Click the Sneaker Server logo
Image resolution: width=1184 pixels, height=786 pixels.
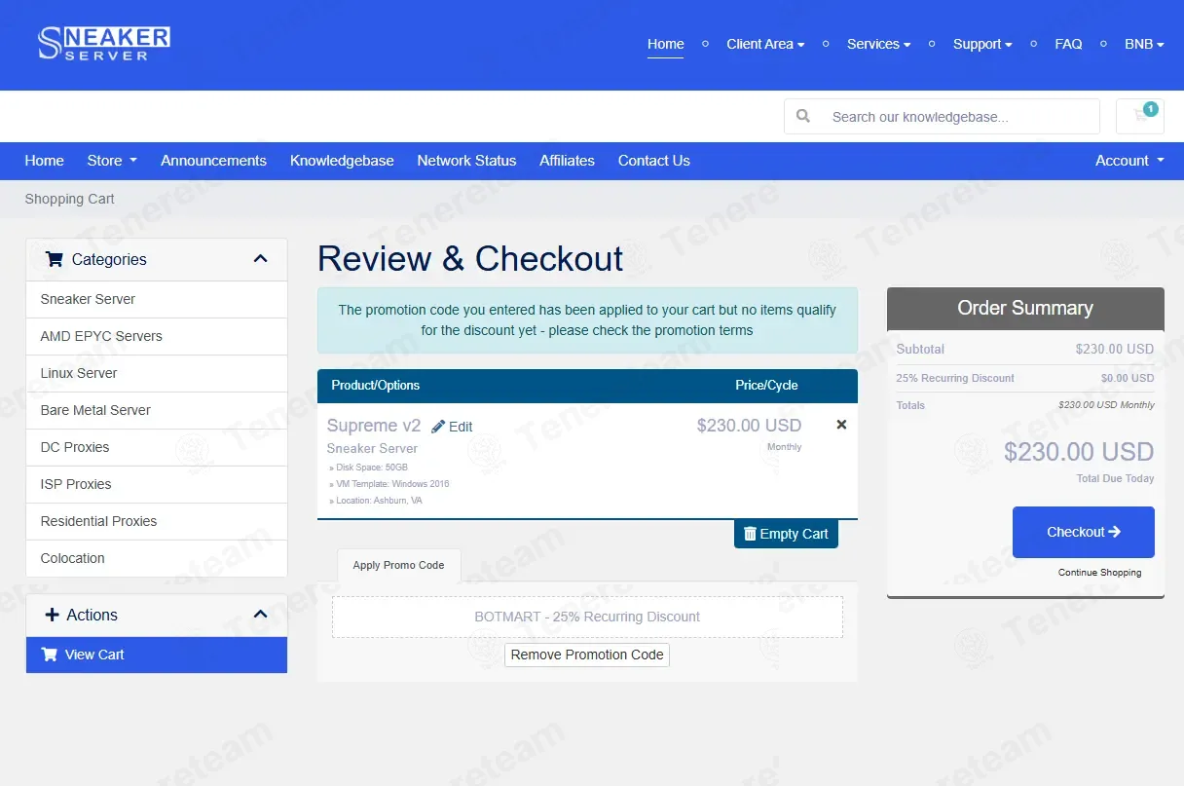click(104, 44)
